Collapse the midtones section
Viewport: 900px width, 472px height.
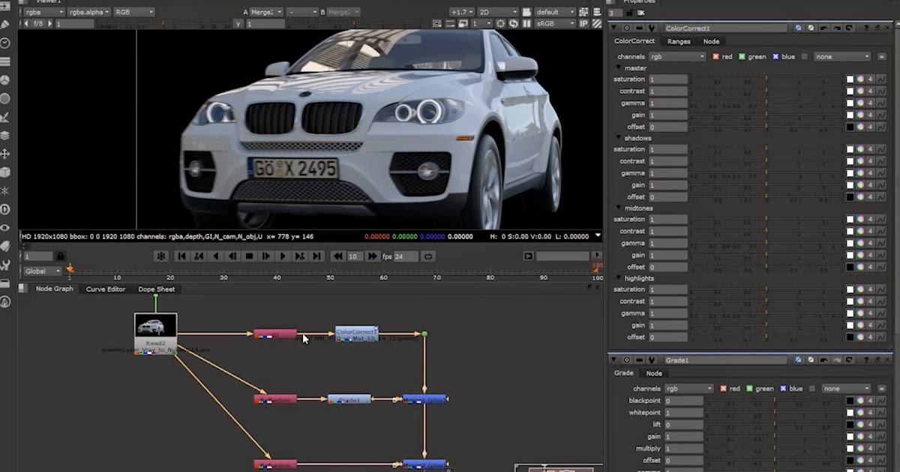point(619,208)
